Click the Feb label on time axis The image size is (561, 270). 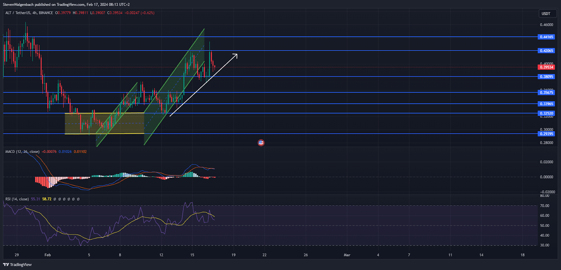[48, 255]
